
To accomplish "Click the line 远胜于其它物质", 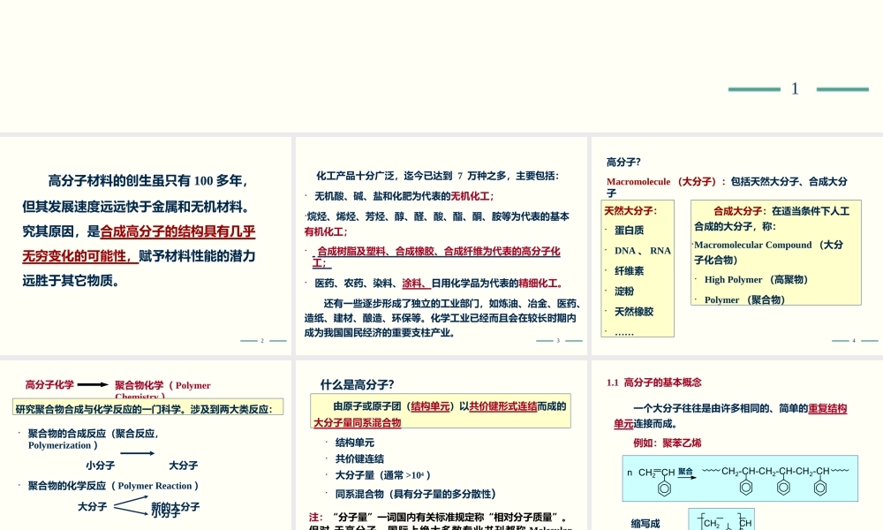I will tap(71, 281).
